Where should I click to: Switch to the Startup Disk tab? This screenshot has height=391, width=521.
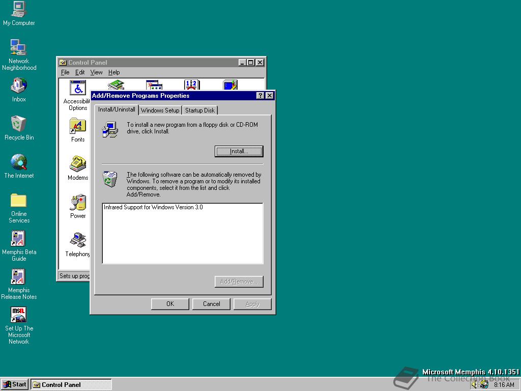tap(199, 110)
